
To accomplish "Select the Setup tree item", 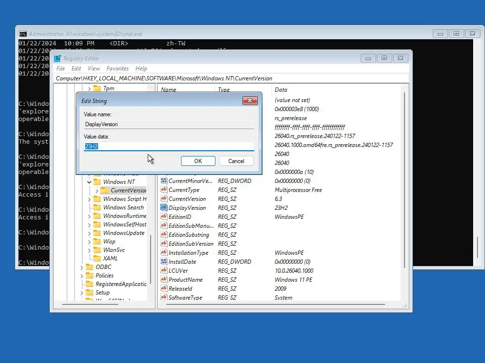I will click(x=102, y=292).
